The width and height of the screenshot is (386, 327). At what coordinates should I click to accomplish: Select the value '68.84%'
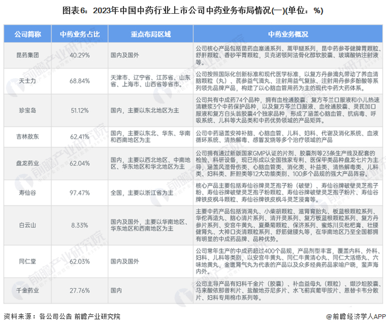tap(79, 81)
